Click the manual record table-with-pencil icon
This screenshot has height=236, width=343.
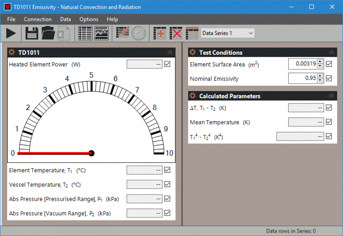point(122,33)
